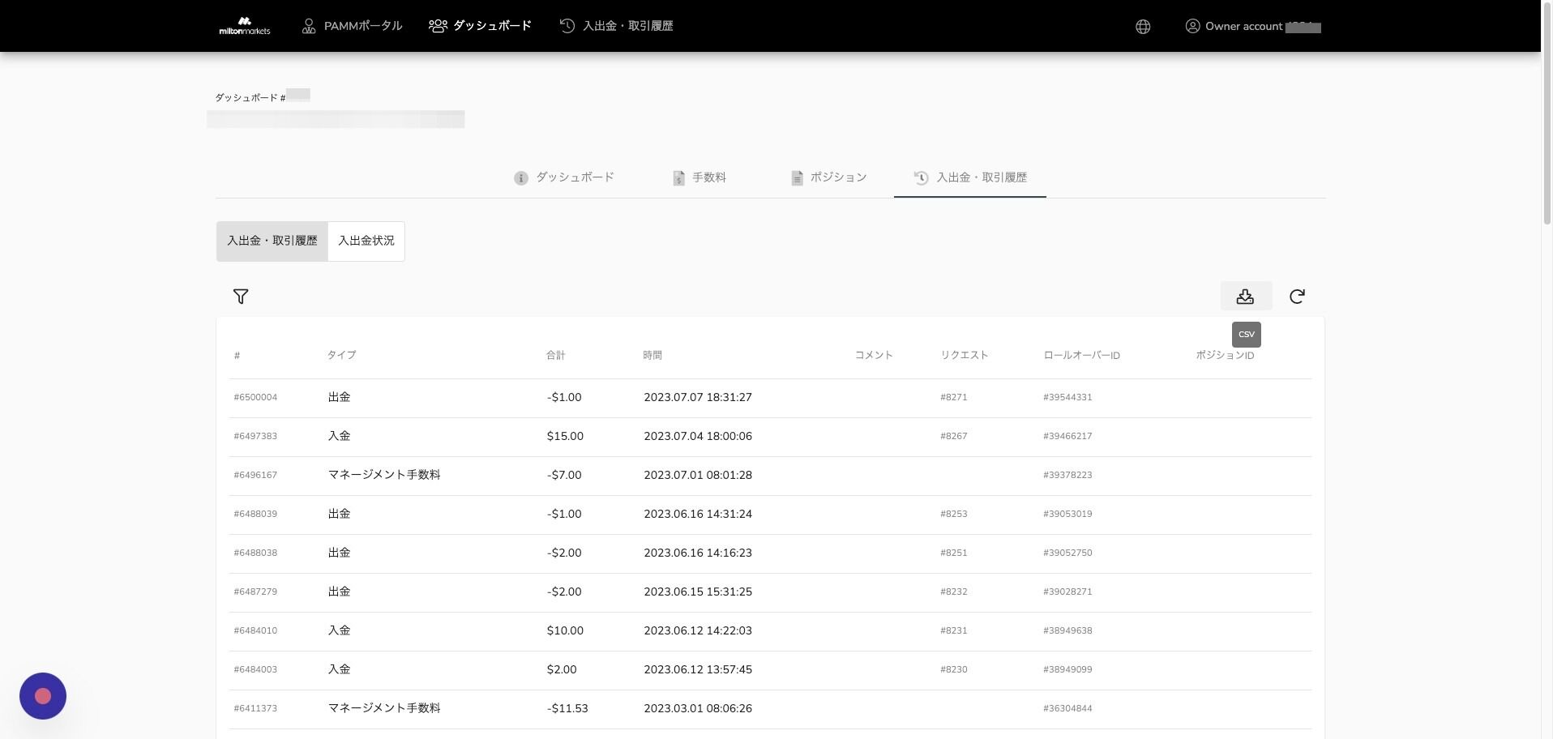This screenshot has width=1553, height=739.
Task: Click the time 2023.06.12 13:57:45
Action: [x=698, y=669]
